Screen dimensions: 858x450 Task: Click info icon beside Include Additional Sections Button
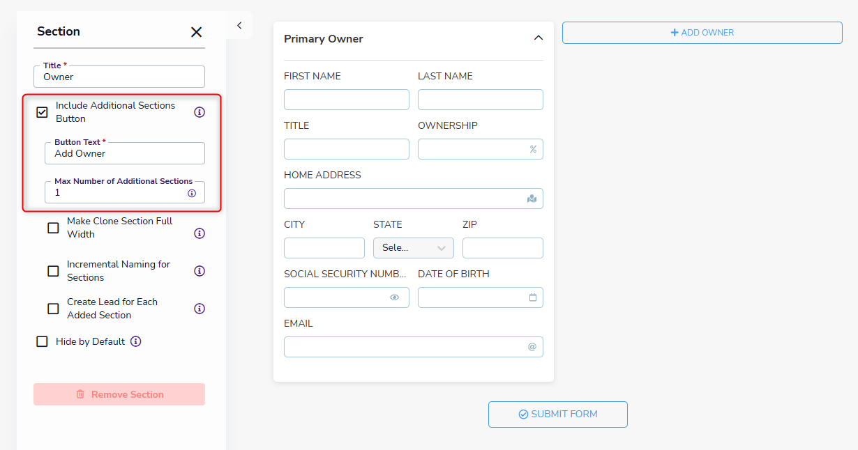click(200, 112)
